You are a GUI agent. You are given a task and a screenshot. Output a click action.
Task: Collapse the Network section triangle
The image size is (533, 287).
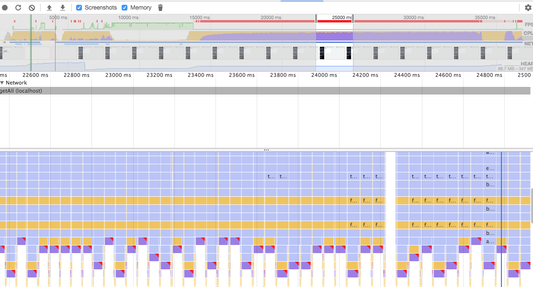click(3, 83)
